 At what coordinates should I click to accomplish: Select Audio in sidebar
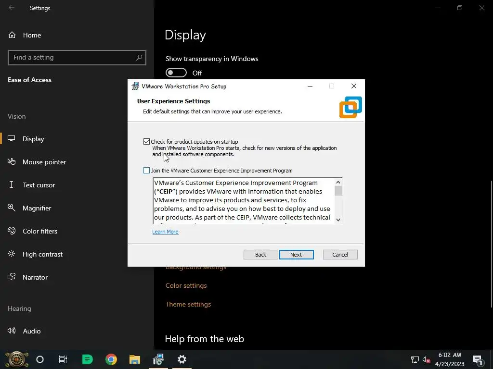(77, 331)
